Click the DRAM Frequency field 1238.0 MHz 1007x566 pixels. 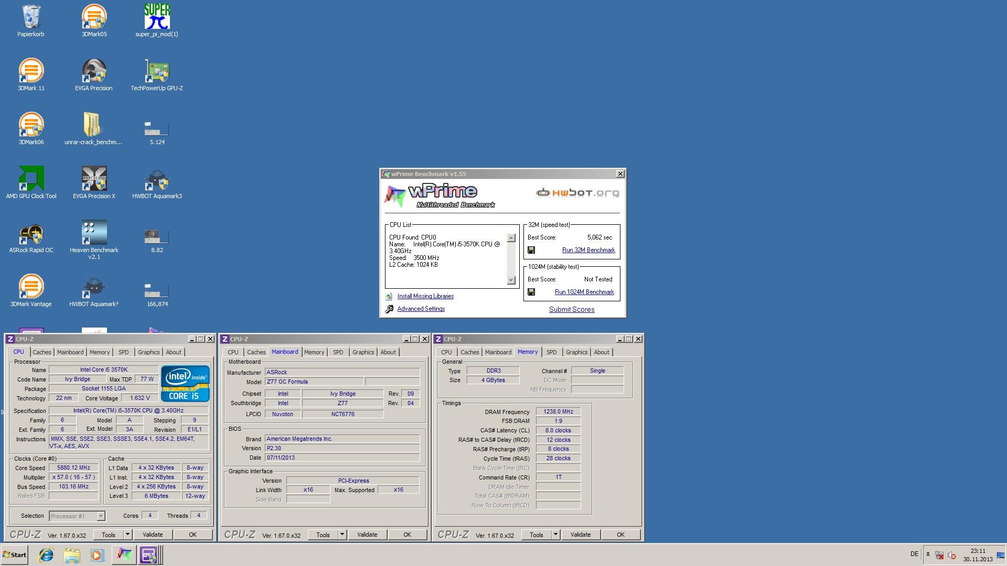[x=558, y=412]
